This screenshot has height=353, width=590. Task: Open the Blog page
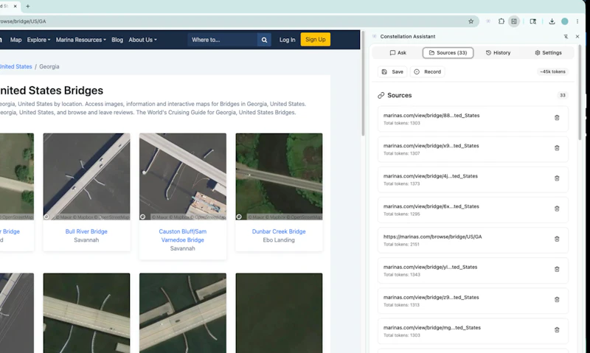coord(117,40)
